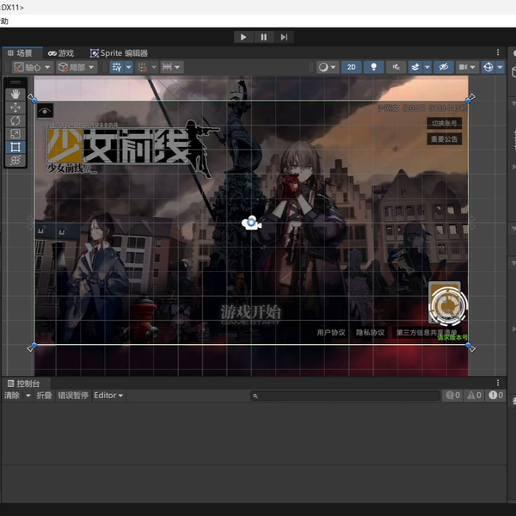Expand the Gizmos dropdown arrow
Viewport: 516px width, 516px height.
pyautogui.click(x=501, y=67)
